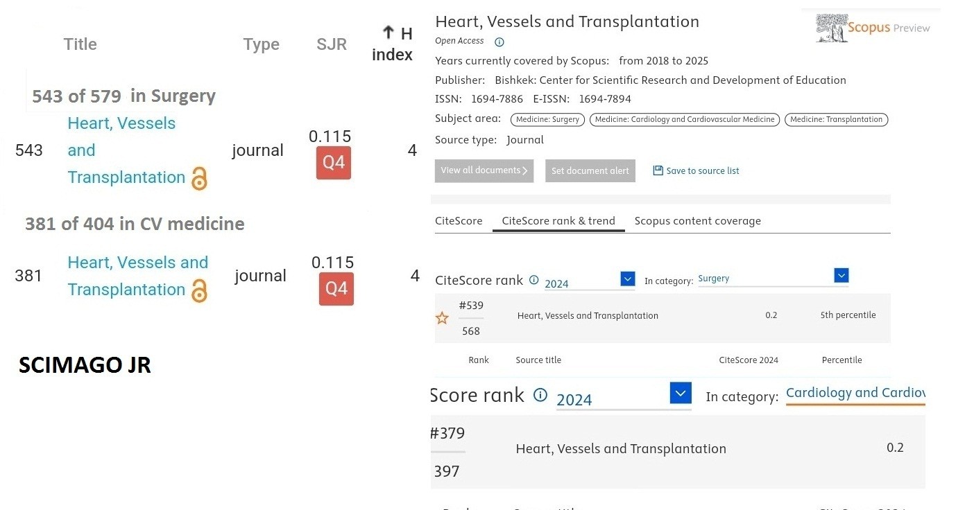Click the Open Access info icon
The image size is (974, 510).
[499, 42]
